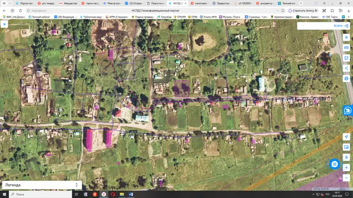The image size is (353, 198).
Task: Close the active НСПД tab
Action: (x=185, y=3)
